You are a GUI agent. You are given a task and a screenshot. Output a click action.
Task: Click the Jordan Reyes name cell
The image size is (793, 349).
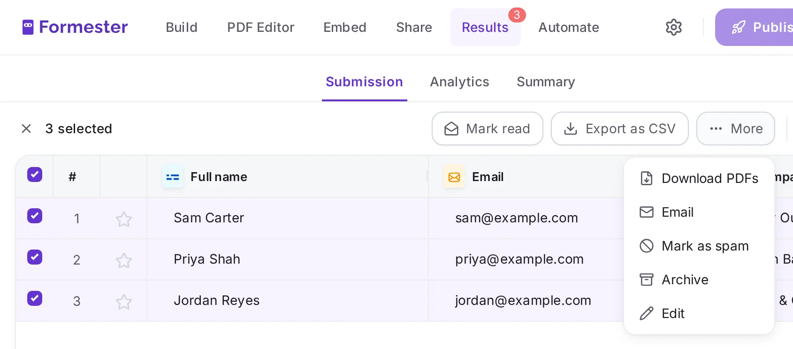click(x=288, y=301)
